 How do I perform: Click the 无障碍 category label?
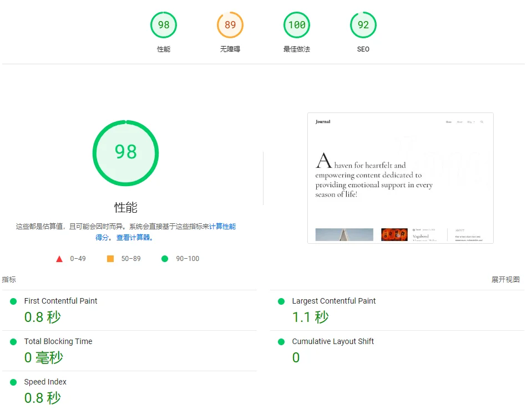[x=230, y=49]
